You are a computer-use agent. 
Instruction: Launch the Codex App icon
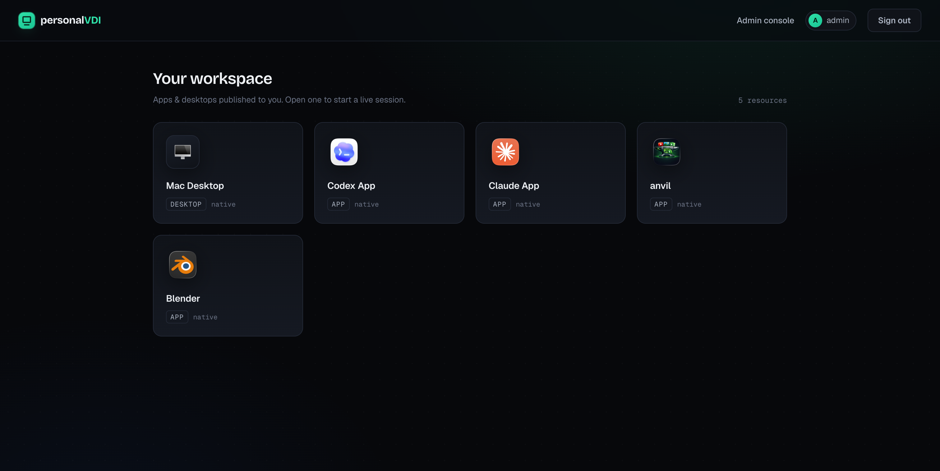(x=344, y=152)
